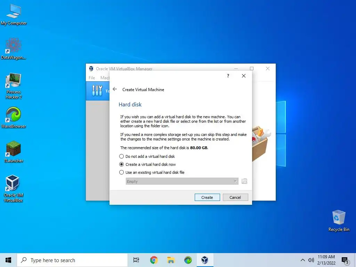Screen dimensions: 356x267
Task: Close the VirtualBox Manager window
Action: click(268, 68)
